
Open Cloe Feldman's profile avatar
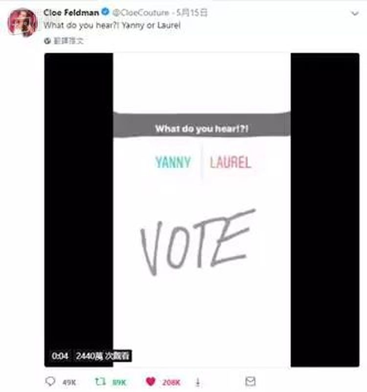tap(23, 22)
